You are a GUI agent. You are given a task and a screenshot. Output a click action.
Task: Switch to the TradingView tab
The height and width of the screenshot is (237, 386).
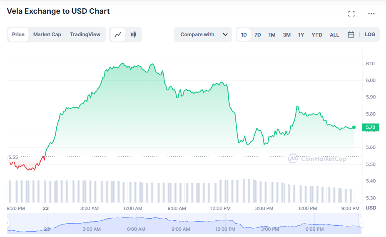(x=85, y=35)
